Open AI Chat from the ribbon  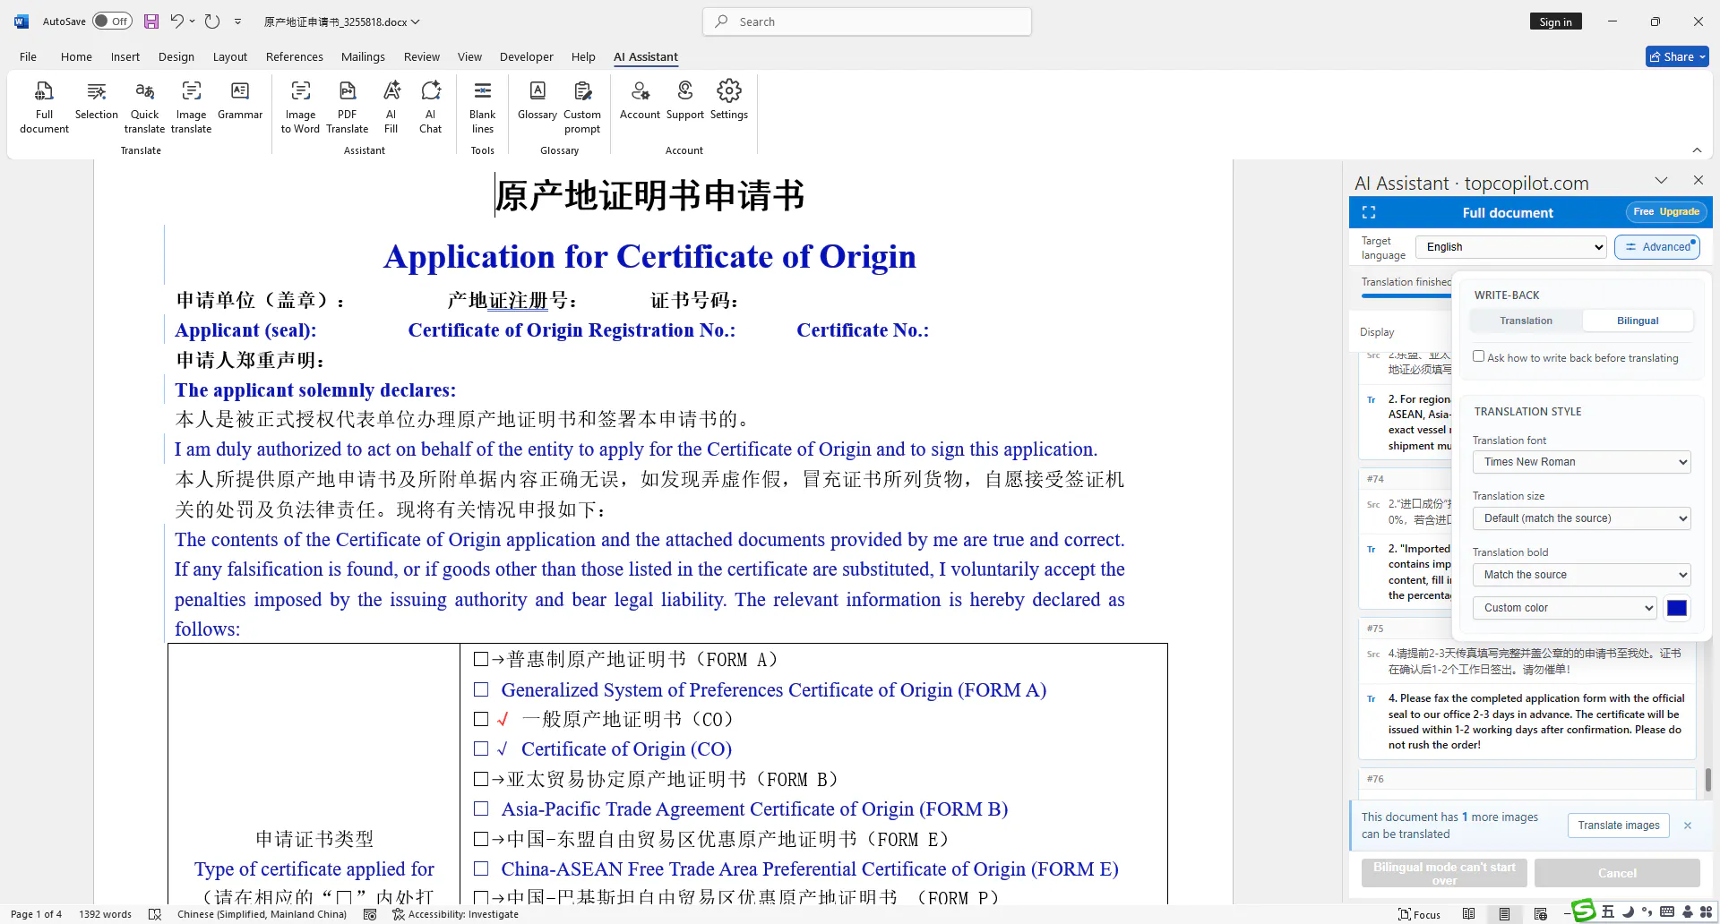point(430,107)
